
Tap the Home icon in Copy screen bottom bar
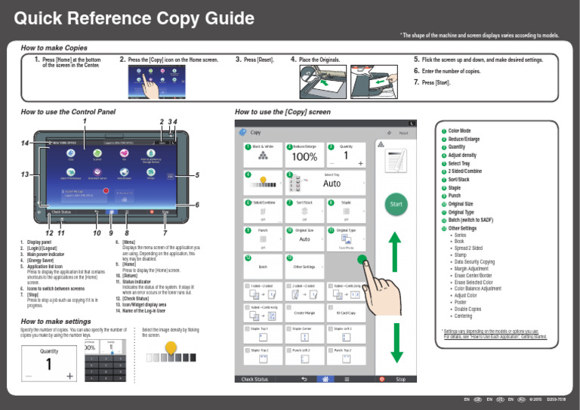[x=325, y=379]
